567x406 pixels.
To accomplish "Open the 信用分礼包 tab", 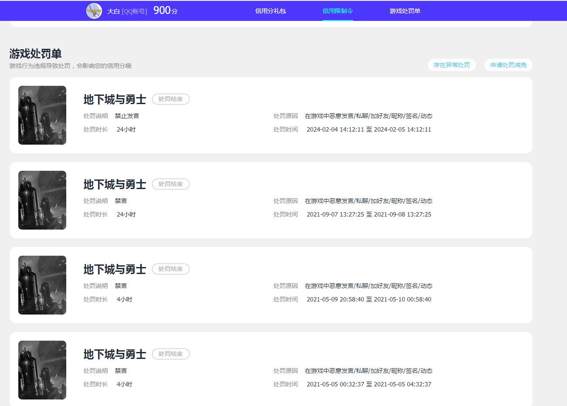I will pyautogui.click(x=270, y=10).
